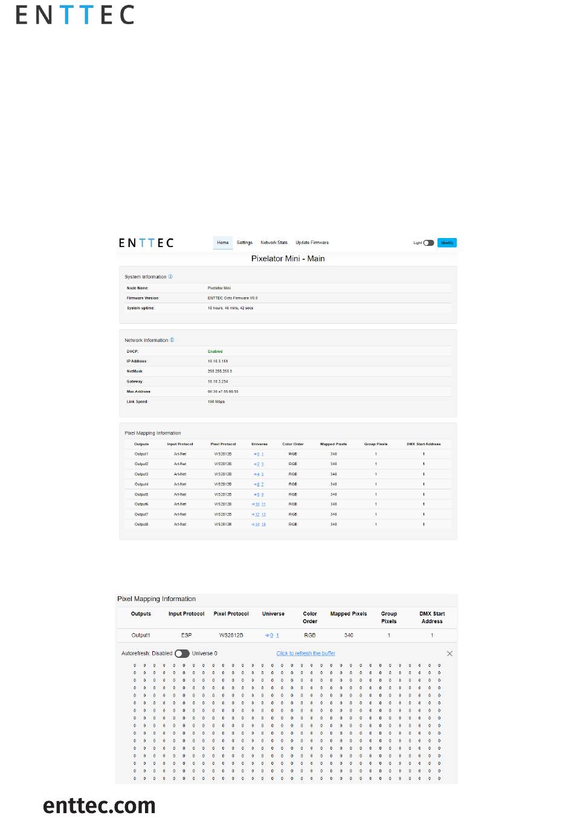
Task: Select the NetMask '255.255.255.0'
Action: [220, 371]
